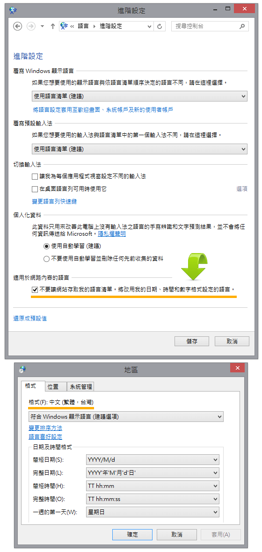Viewport: 262px width, 552px height.
Task: Click the 儲存 button
Action: [x=191, y=341]
